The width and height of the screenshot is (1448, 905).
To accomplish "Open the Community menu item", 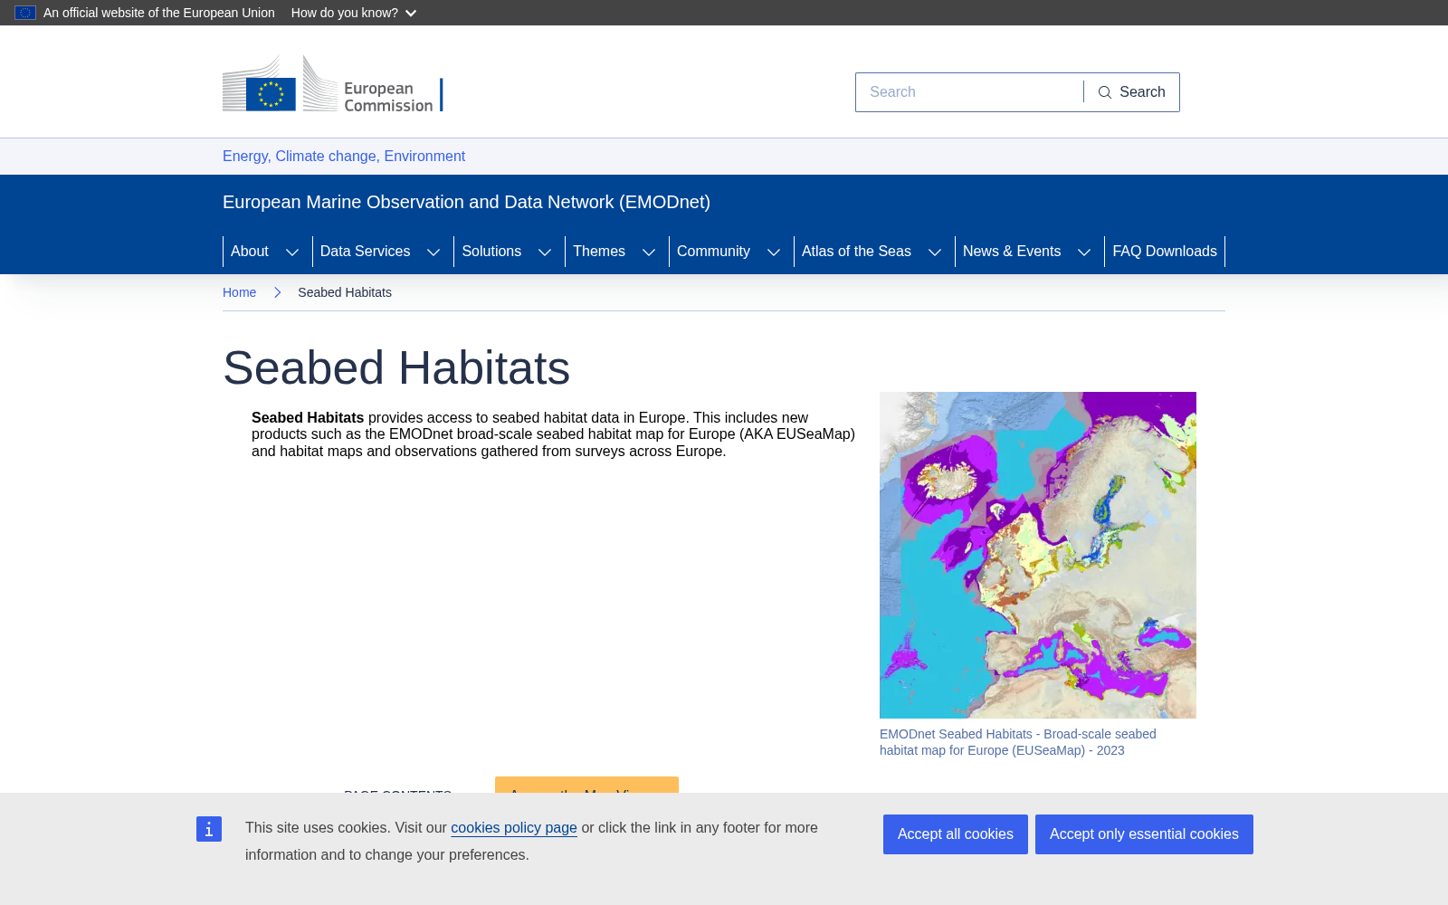I will (x=713, y=252).
